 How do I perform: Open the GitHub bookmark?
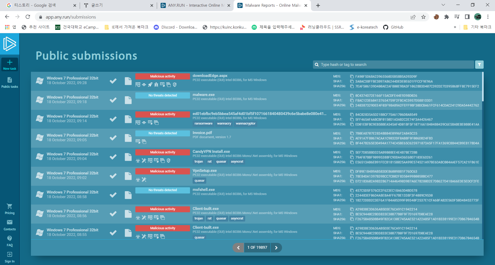coord(393,27)
